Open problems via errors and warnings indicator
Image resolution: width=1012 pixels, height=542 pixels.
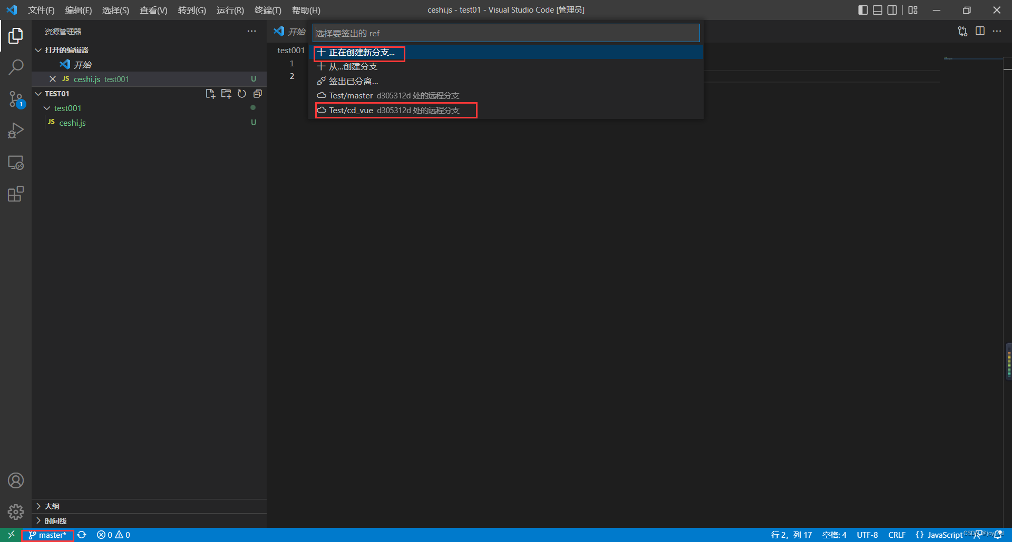[113, 535]
